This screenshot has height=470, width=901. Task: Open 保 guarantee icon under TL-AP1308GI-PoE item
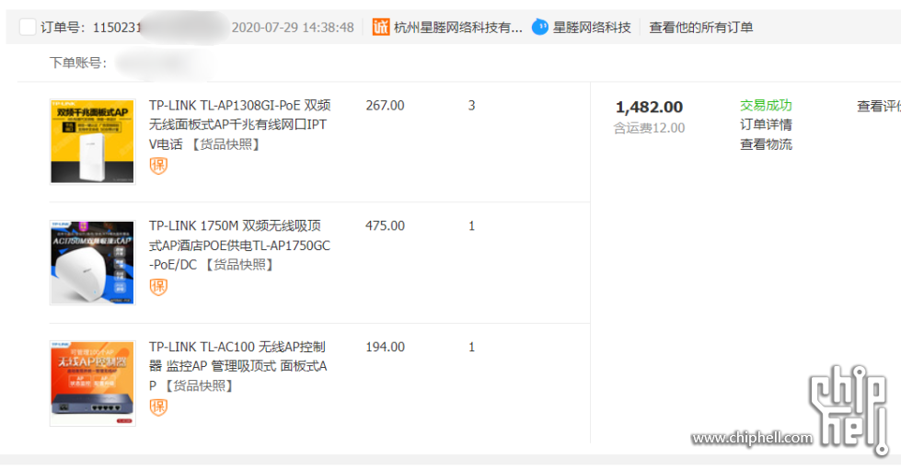[x=158, y=166]
